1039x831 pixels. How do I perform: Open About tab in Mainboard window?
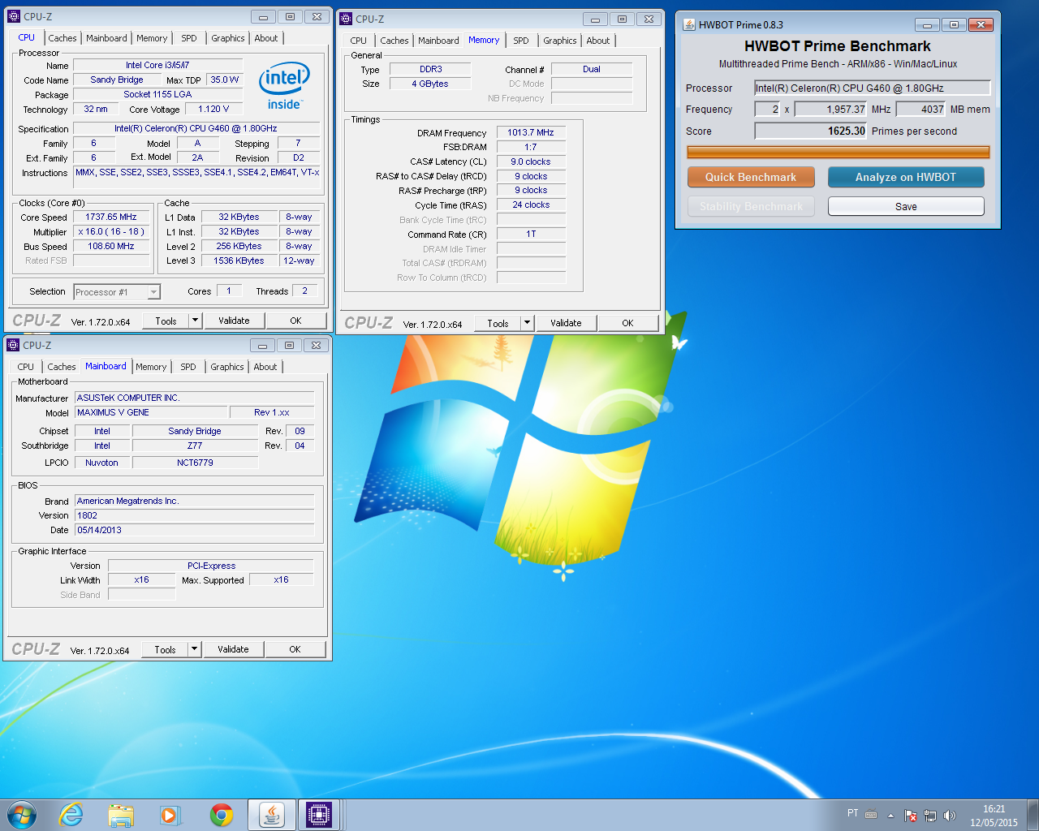[x=265, y=367]
